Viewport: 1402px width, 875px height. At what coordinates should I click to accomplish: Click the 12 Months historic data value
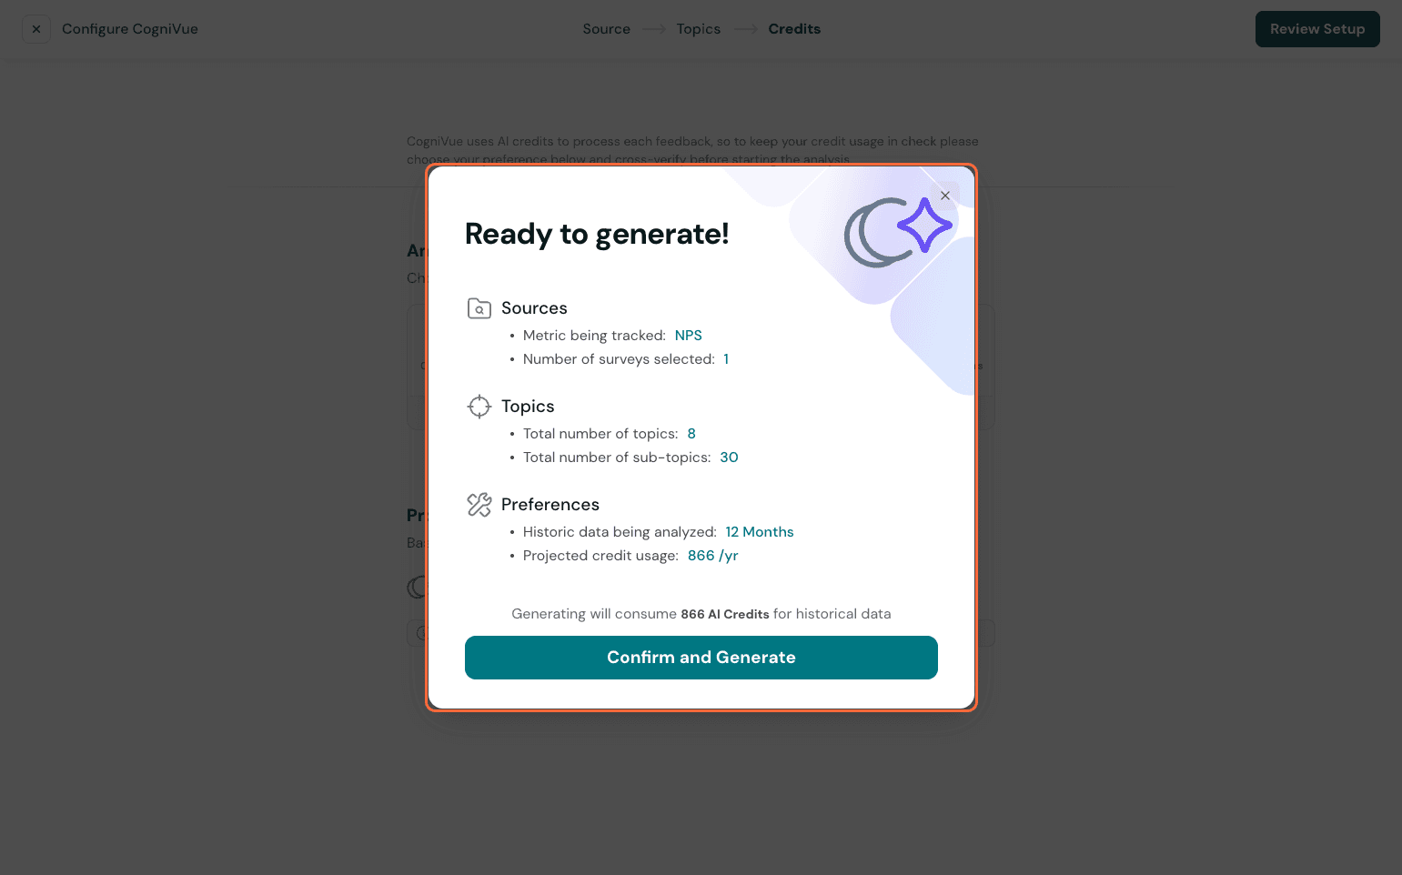click(759, 532)
